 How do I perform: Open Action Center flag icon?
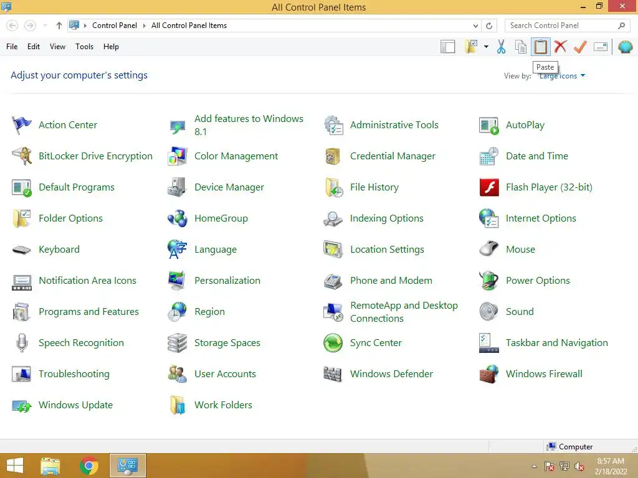(22, 124)
